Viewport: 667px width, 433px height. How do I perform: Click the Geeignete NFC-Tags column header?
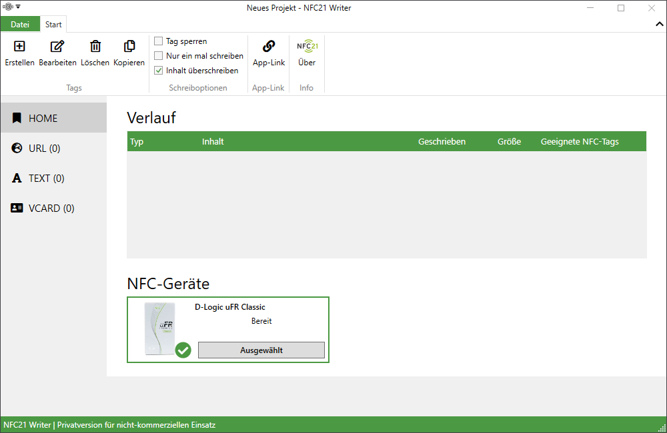pyautogui.click(x=580, y=141)
